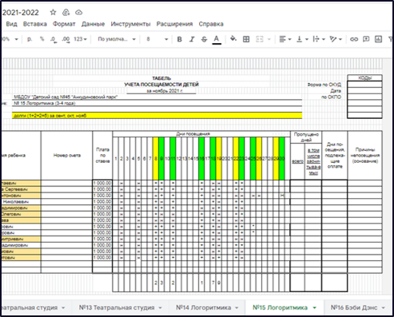Open the text color picker
394x317 pixels.
coord(217,39)
